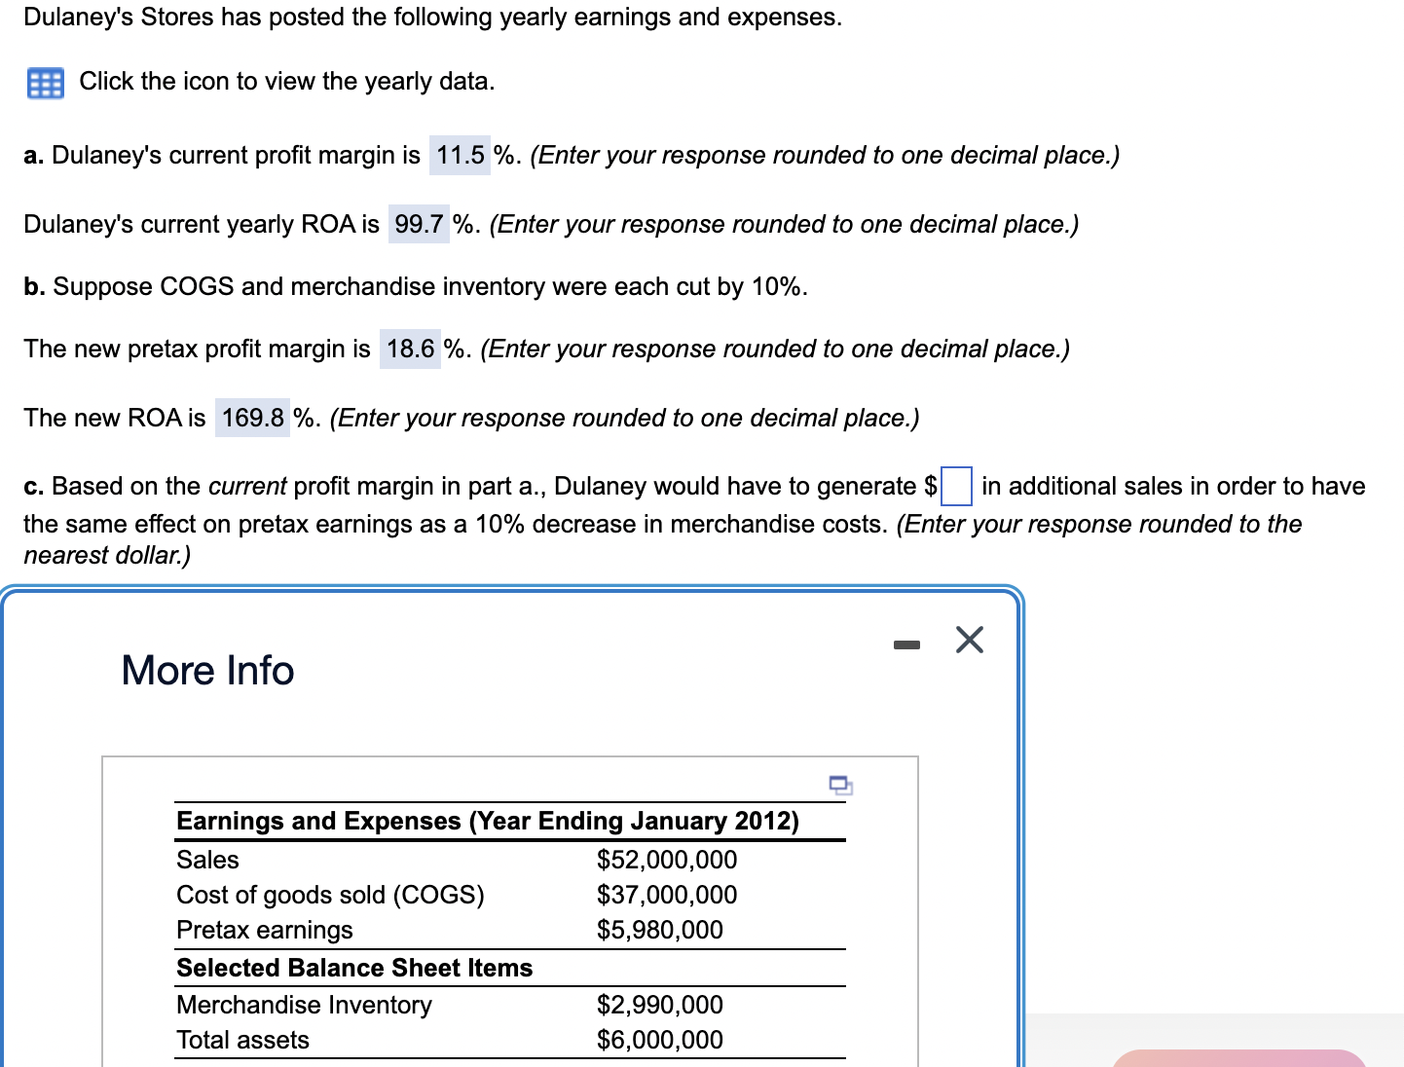Viewport: 1404px width, 1067px height.
Task: Click the table popout icon in More Info
Action: [840, 785]
